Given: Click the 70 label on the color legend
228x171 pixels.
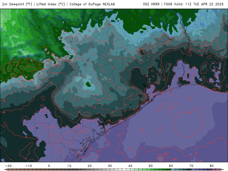Looking at the screenshot, I should coord(191,166).
